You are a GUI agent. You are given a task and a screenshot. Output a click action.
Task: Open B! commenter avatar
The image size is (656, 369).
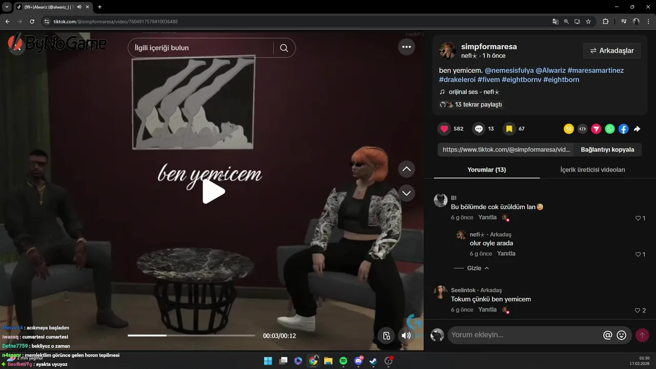pos(441,200)
